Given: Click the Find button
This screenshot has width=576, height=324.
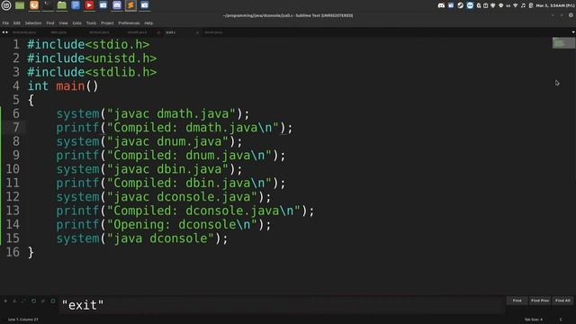Looking at the screenshot, I should 517,301.
